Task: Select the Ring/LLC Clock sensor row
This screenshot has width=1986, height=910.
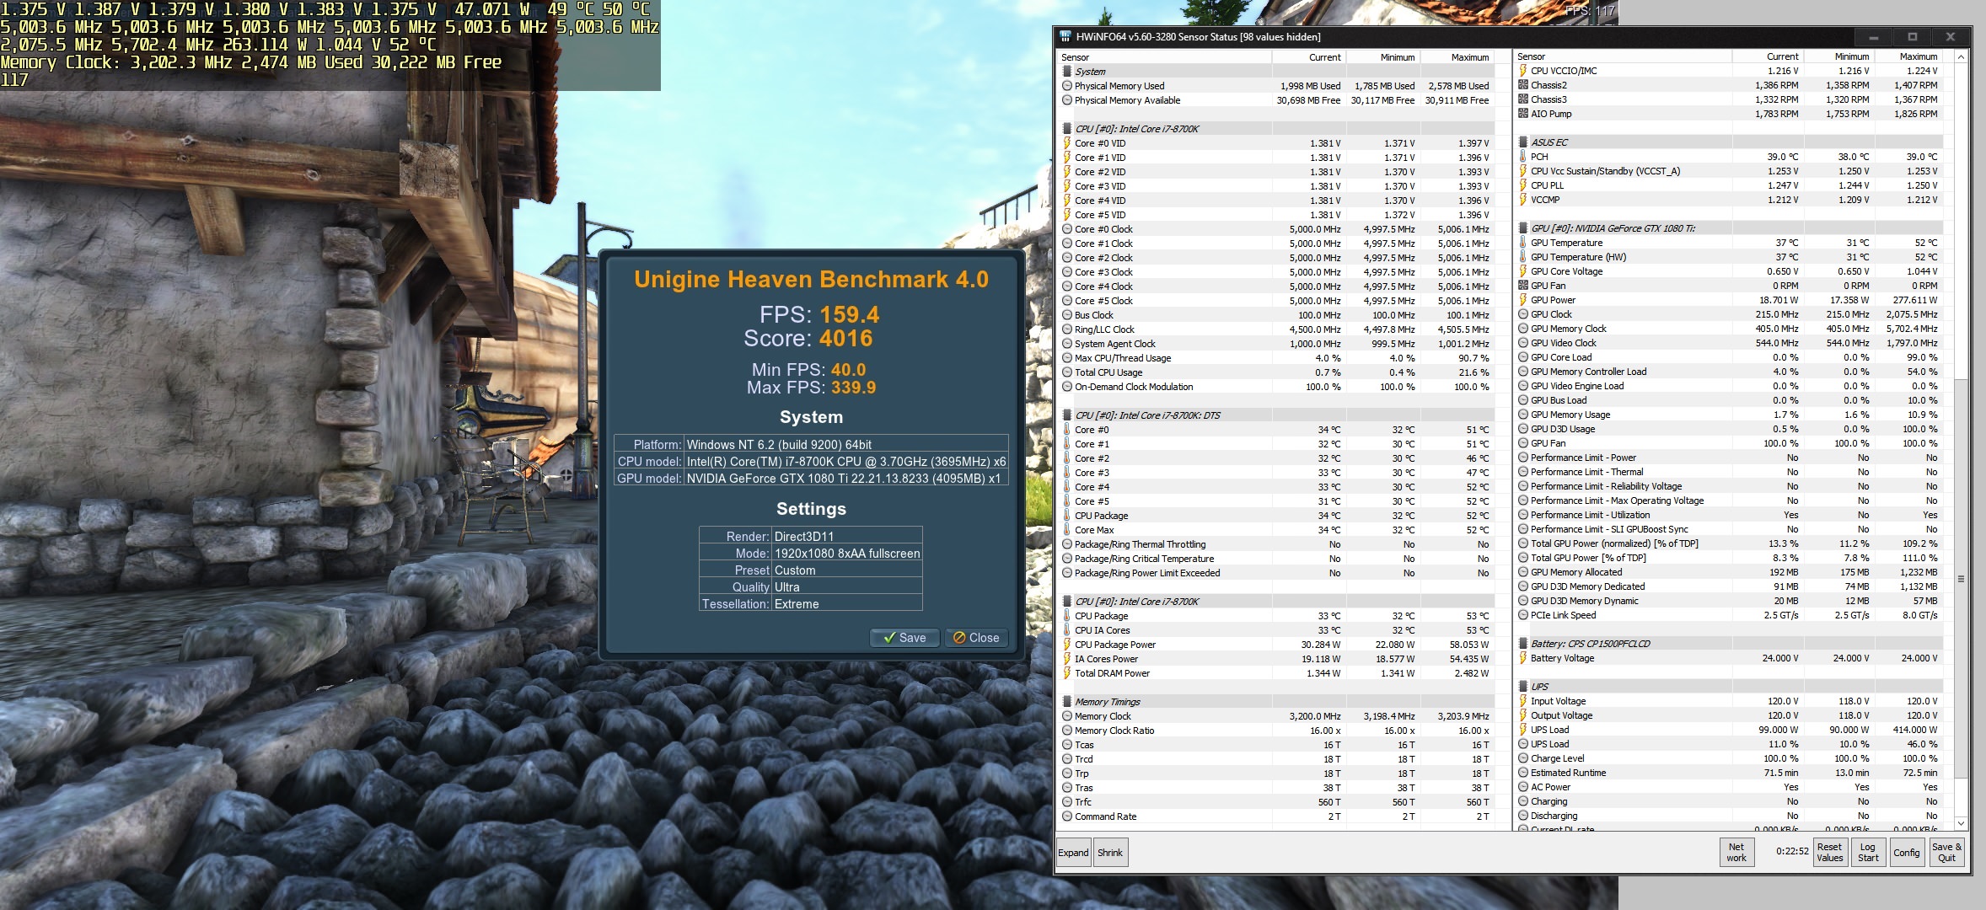Action: (x=1275, y=329)
